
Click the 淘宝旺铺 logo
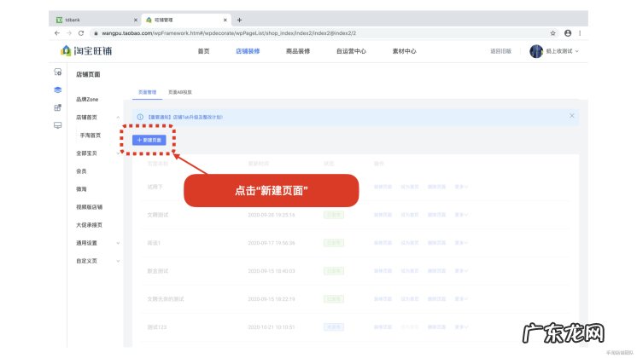[86, 51]
